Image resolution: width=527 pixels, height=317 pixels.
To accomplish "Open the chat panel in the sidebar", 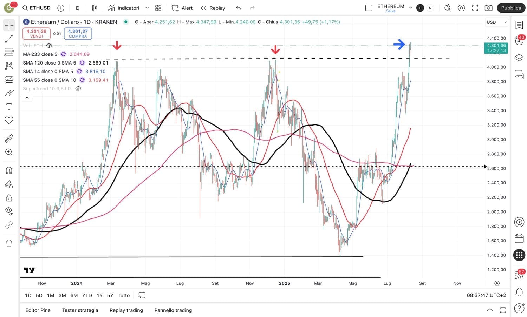I will pos(519,74).
